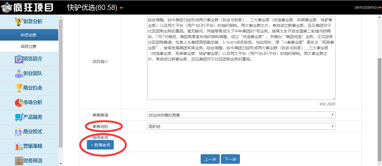Click inside the 项目简介 text area

[x=241, y=58]
